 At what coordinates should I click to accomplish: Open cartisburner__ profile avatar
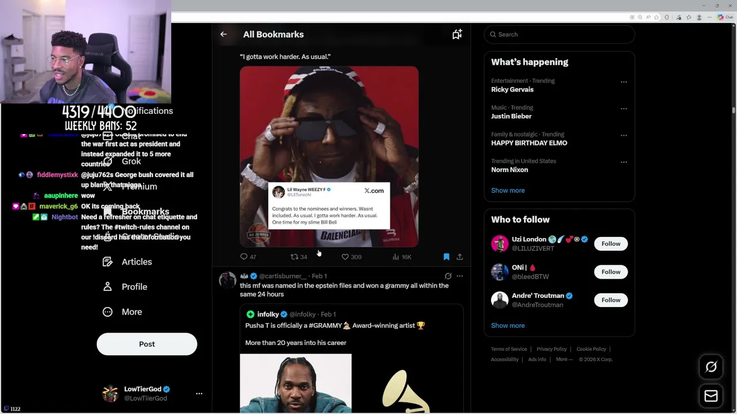tap(227, 280)
